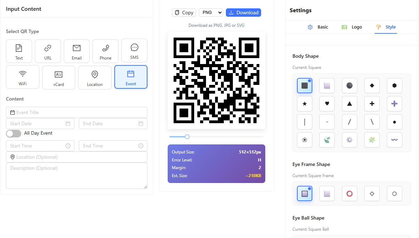Choose the star body shape

pos(305,104)
